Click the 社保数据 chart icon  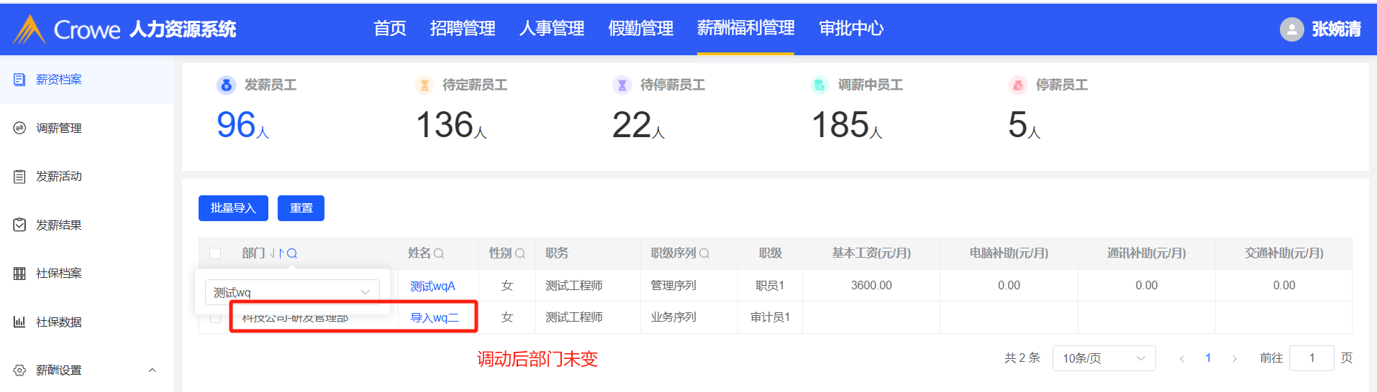click(19, 322)
